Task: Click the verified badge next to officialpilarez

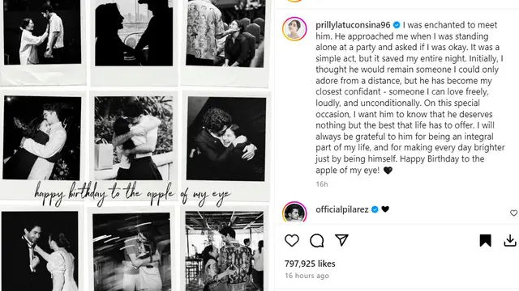Action: pos(375,209)
